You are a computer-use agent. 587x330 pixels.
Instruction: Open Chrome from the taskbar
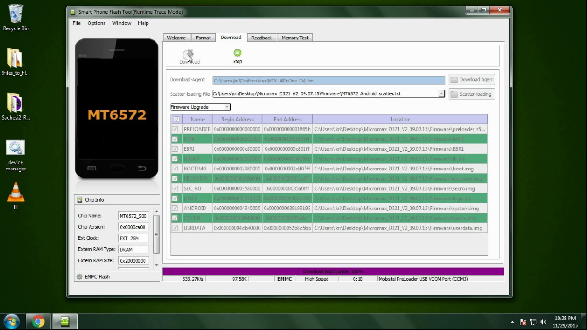[38, 322]
